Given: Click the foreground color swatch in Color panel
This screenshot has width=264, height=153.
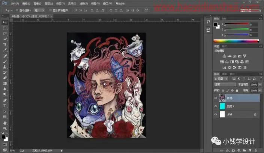Looking at the screenshot, I should point(216,25).
